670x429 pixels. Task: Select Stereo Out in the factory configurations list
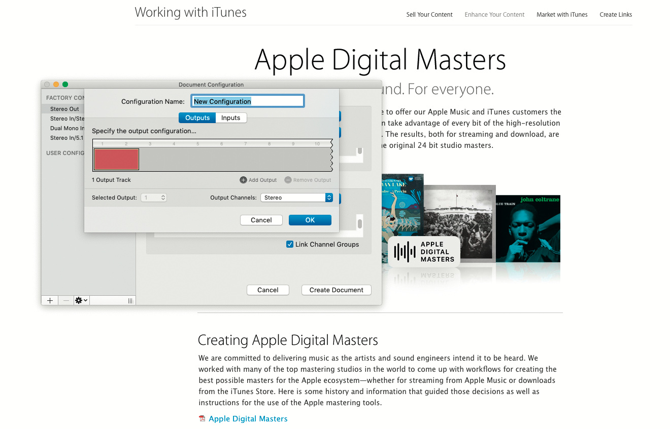tap(64, 109)
